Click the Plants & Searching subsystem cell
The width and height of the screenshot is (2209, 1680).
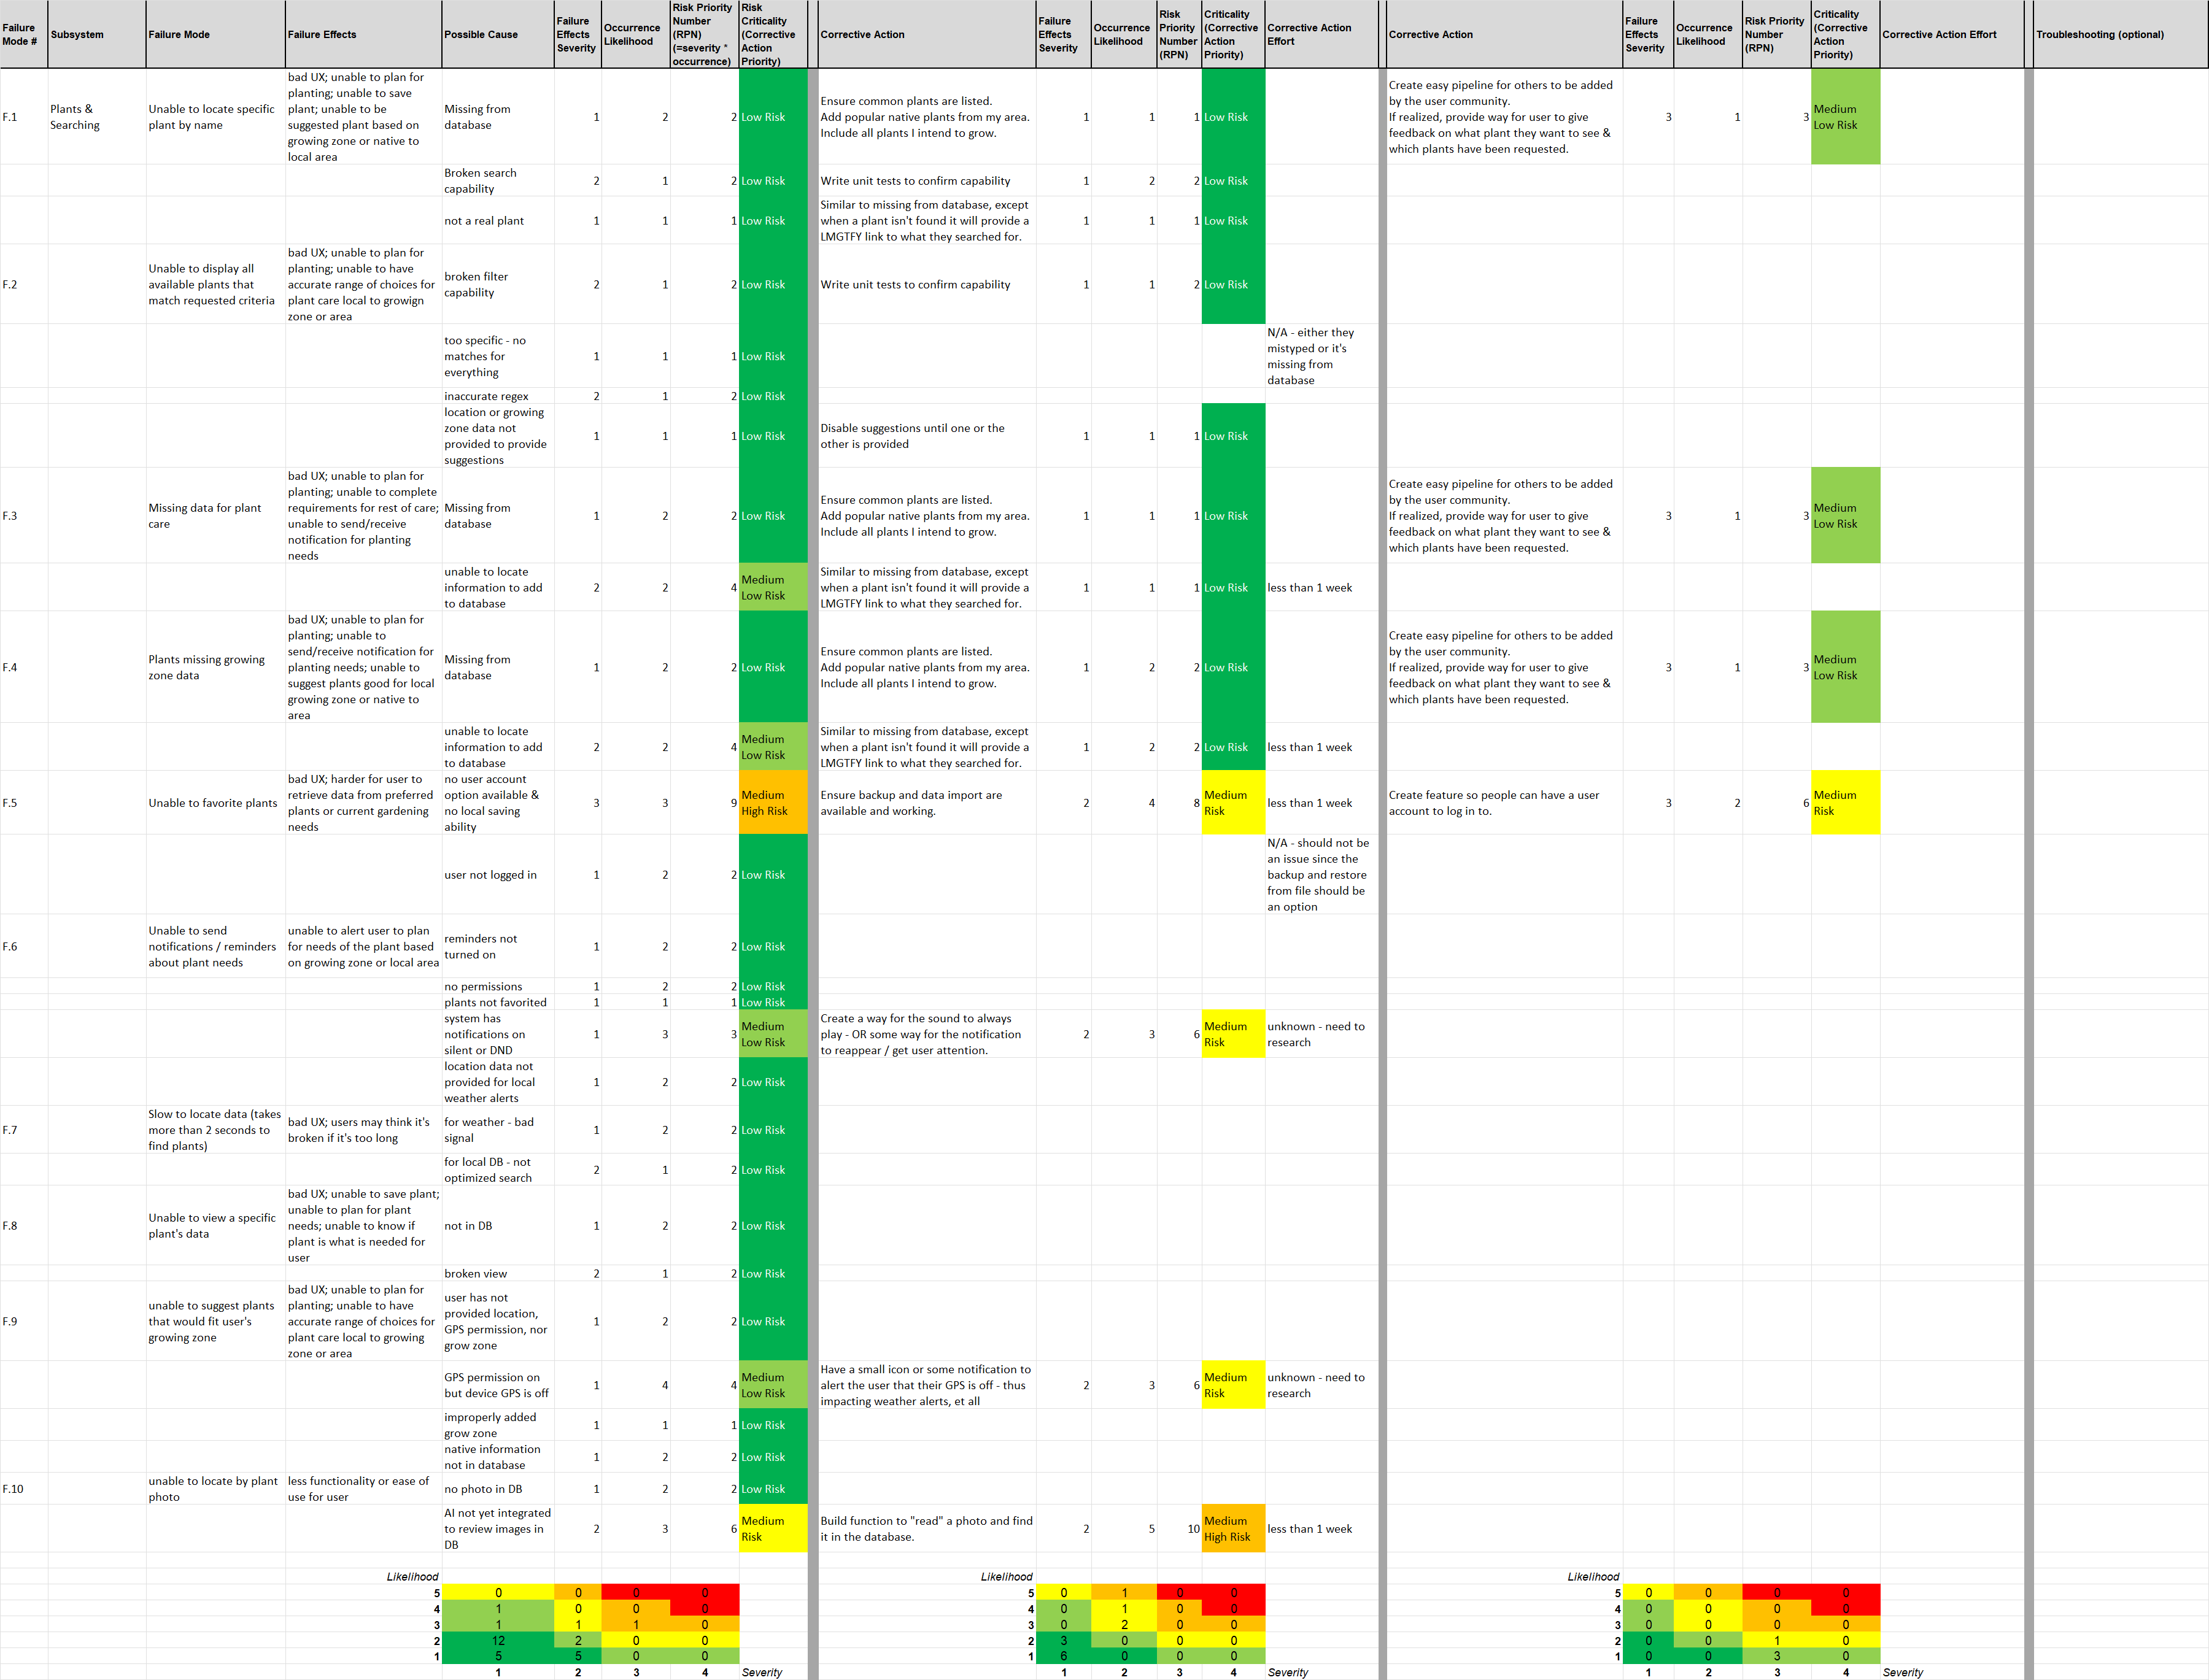click(x=96, y=117)
